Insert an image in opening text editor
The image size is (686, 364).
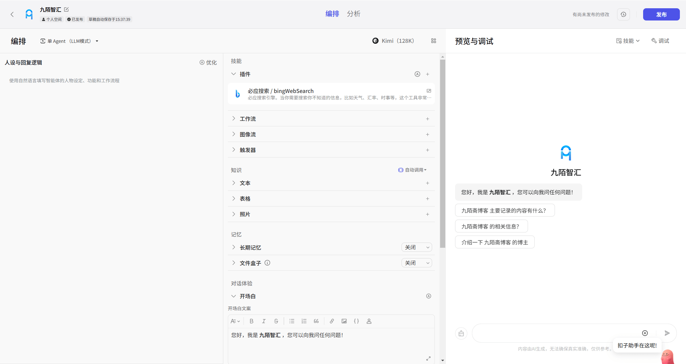[x=344, y=321]
